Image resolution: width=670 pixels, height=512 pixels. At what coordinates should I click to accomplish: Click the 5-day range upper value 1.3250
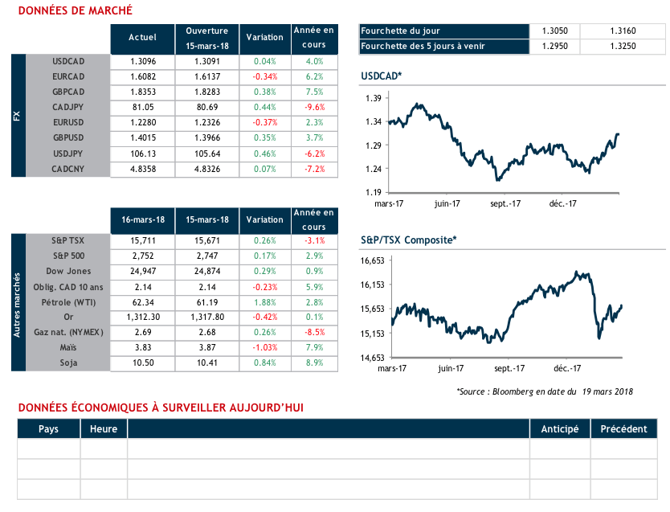coord(623,46)
